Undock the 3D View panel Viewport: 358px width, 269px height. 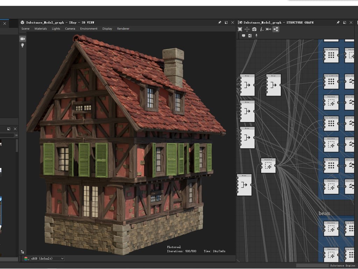coord(226,22)
